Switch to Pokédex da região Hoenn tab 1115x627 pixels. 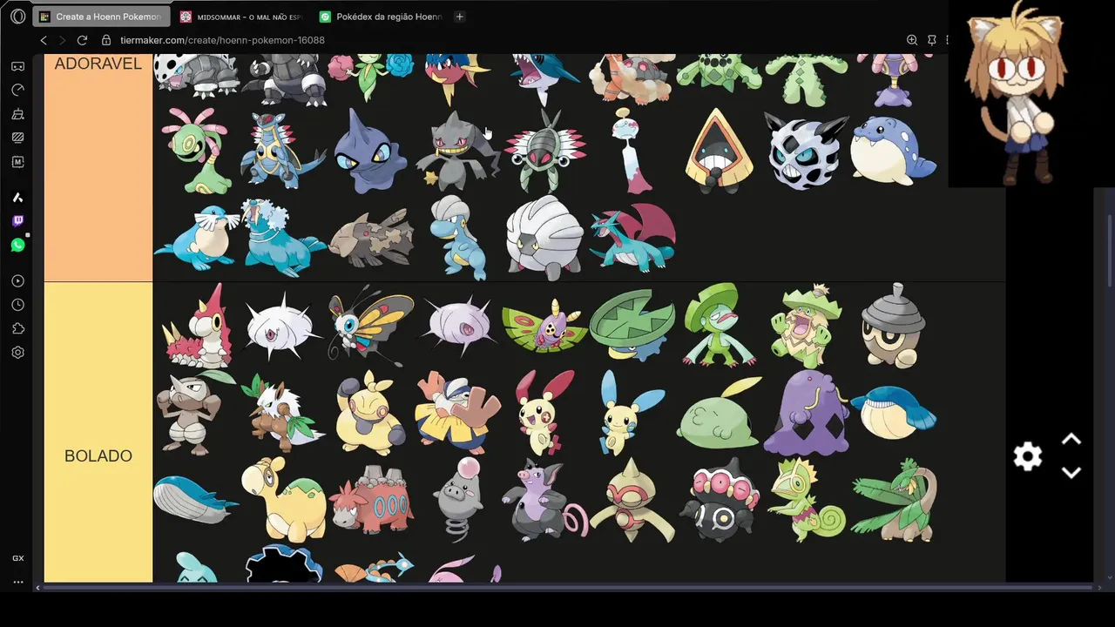381,17
